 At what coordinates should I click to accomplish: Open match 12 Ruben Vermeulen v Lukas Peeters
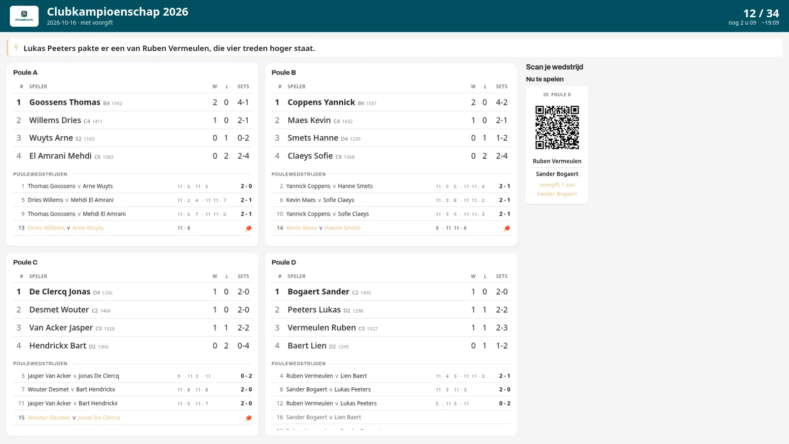pos(391,403)
